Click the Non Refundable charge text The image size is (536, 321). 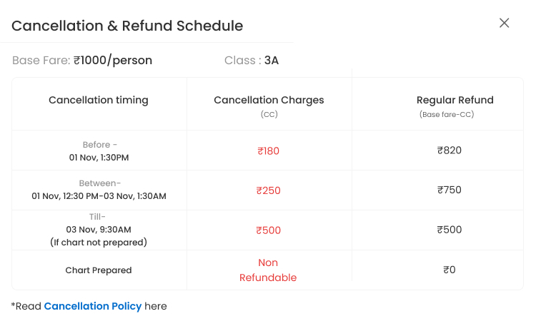click(x=268, y=270)
